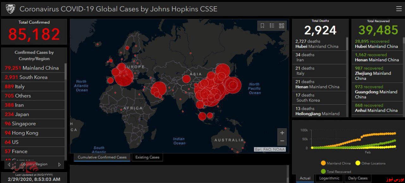This screenshot has width=405, height=183.
Task: Toggle Other Locations legend series
Action: tap(370, 163)
